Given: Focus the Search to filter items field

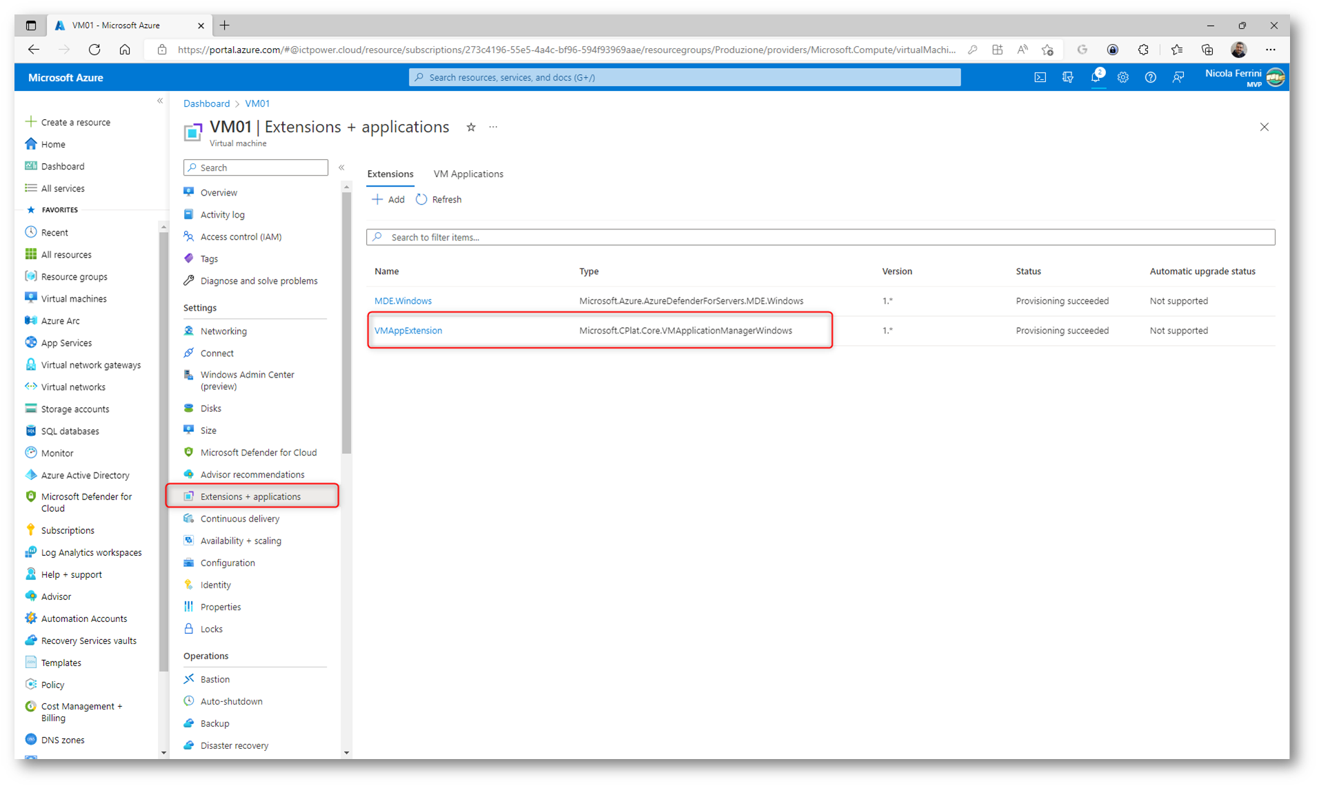Looking at the screenshot, I should coord(820,237).
